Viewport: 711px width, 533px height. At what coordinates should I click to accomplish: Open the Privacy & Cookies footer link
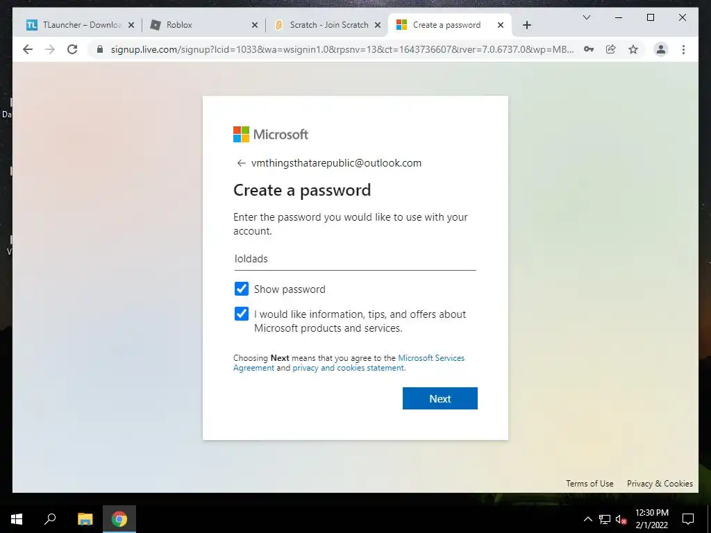(x=660, y=484)
